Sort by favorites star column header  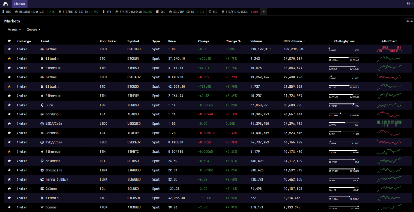9,41
